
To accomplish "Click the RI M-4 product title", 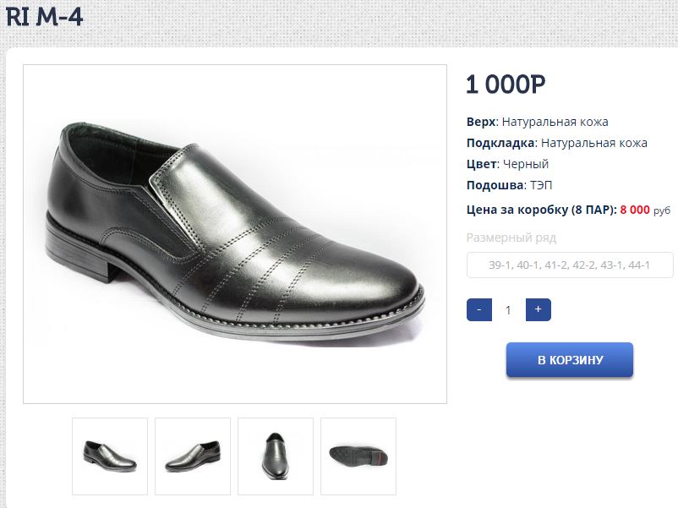I will point(45,17).
